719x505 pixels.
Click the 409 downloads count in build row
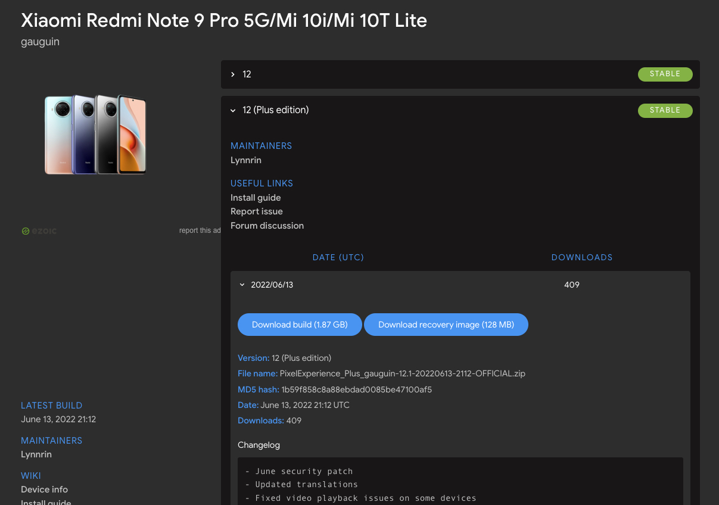(x=572, y=285)
